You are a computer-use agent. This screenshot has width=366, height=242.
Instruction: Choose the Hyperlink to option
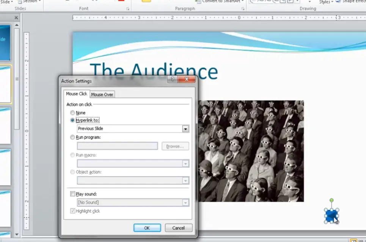click(72, 120)
